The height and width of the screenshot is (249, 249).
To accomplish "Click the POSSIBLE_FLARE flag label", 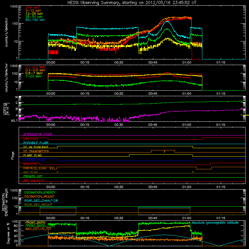I will (36, 143).
